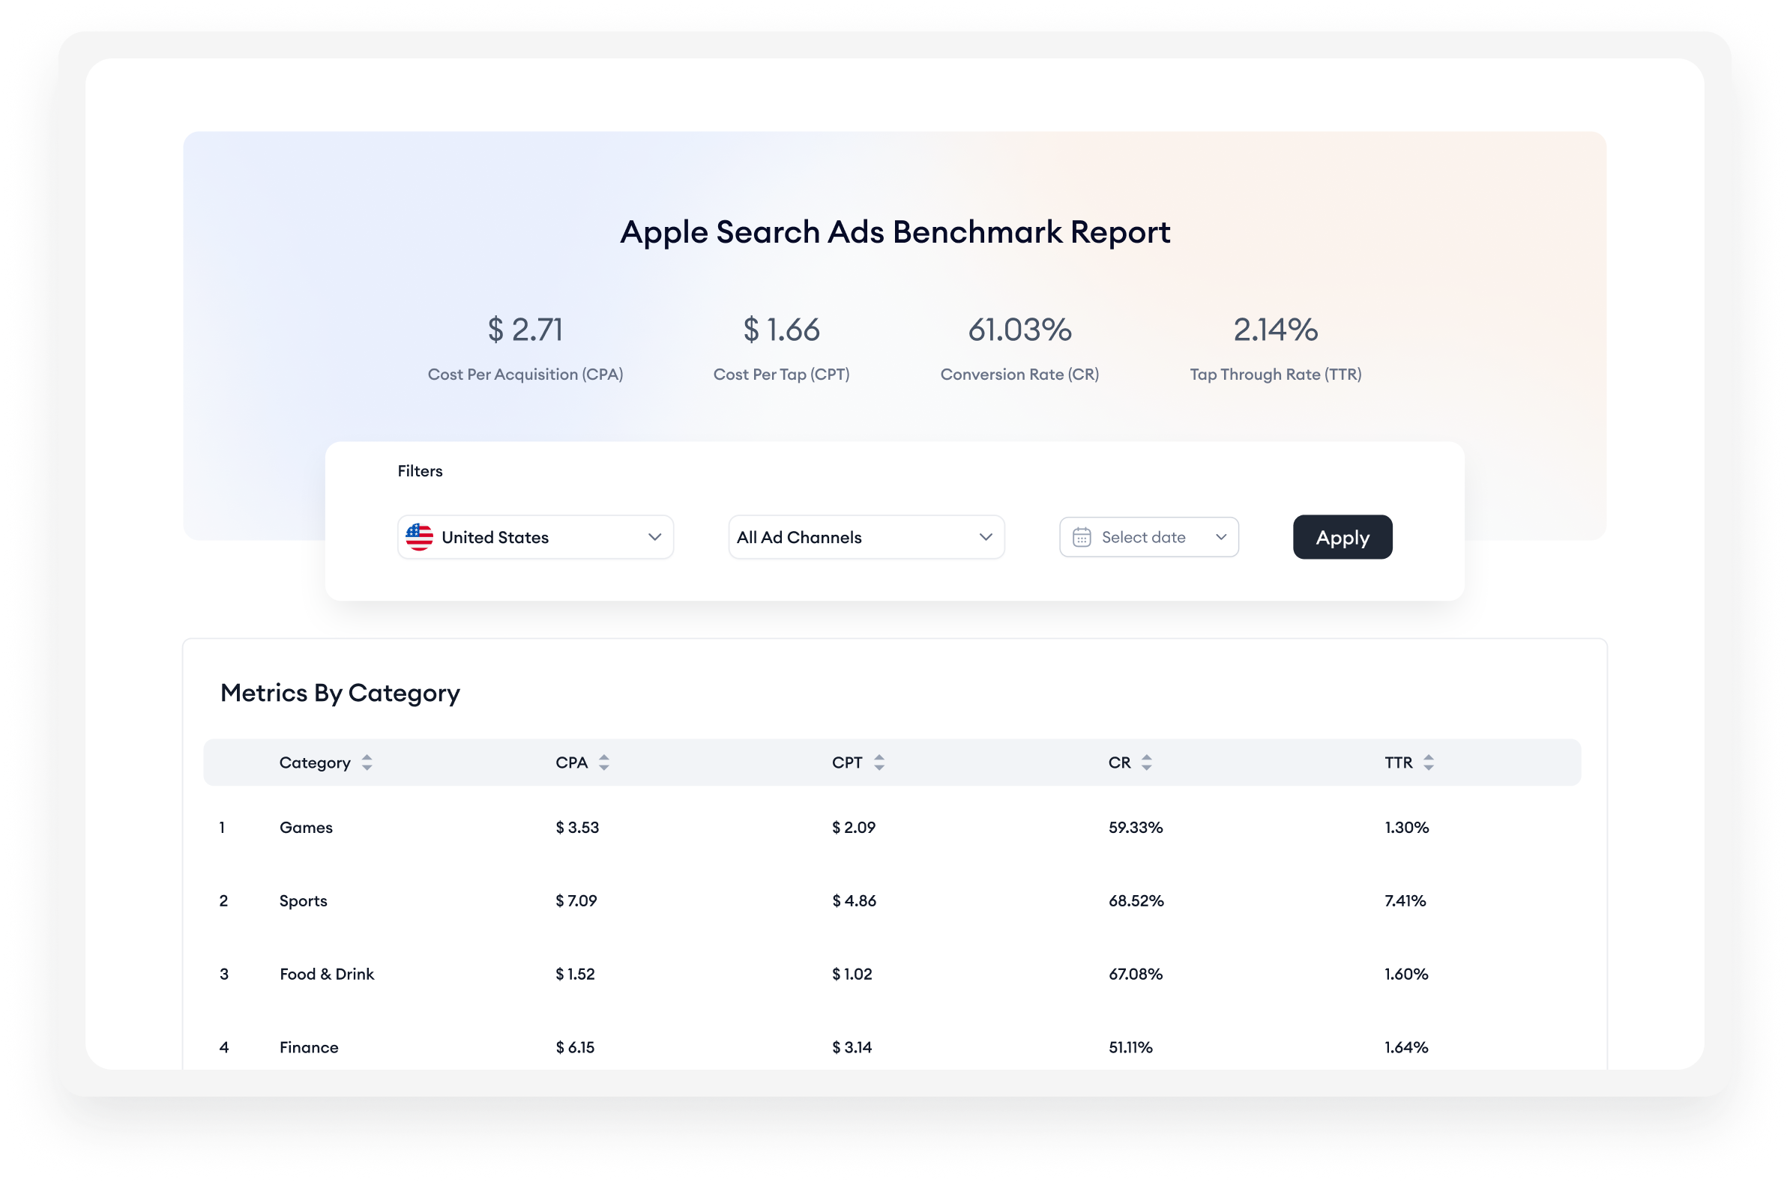1790x1182 pixels.
Task: Click row number 3 in table
Action: point(223,973)
